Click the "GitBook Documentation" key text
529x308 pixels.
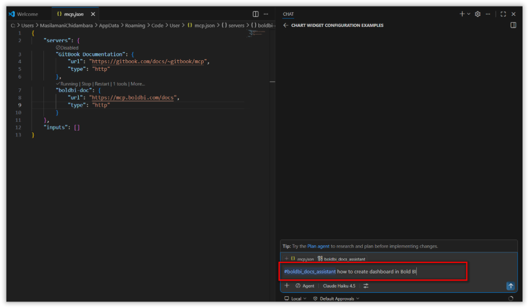point(90,54)
